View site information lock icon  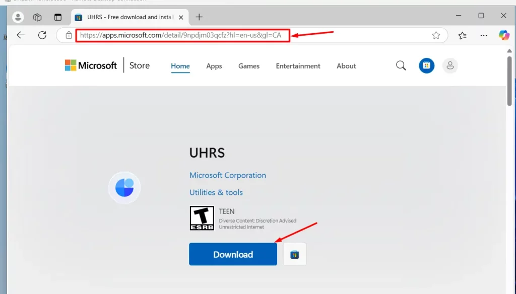click(x=69, y=35)
